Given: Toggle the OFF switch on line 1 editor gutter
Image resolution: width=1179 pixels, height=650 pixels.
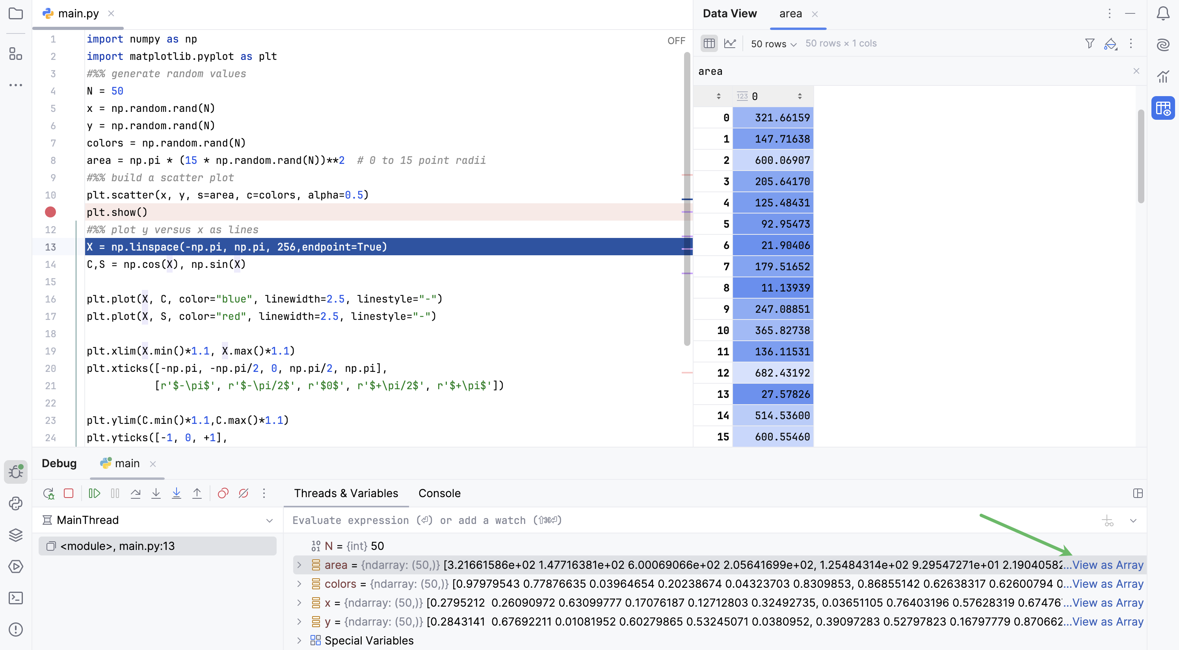Looking at the screenshot, I should pos(675,40).
